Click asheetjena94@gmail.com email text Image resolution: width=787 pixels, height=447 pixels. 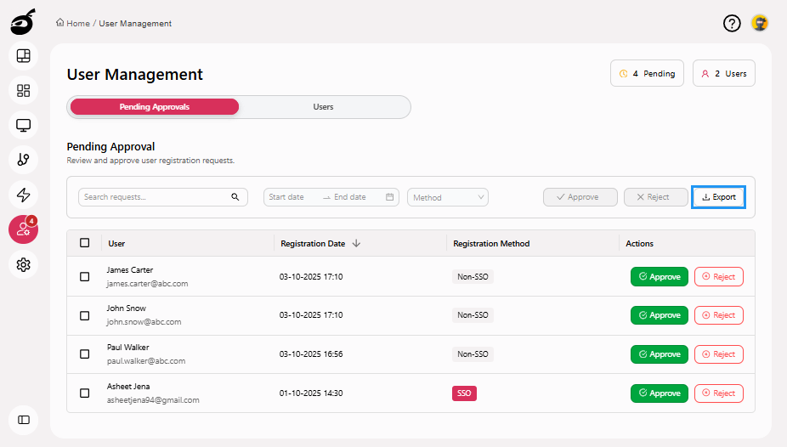153,400
